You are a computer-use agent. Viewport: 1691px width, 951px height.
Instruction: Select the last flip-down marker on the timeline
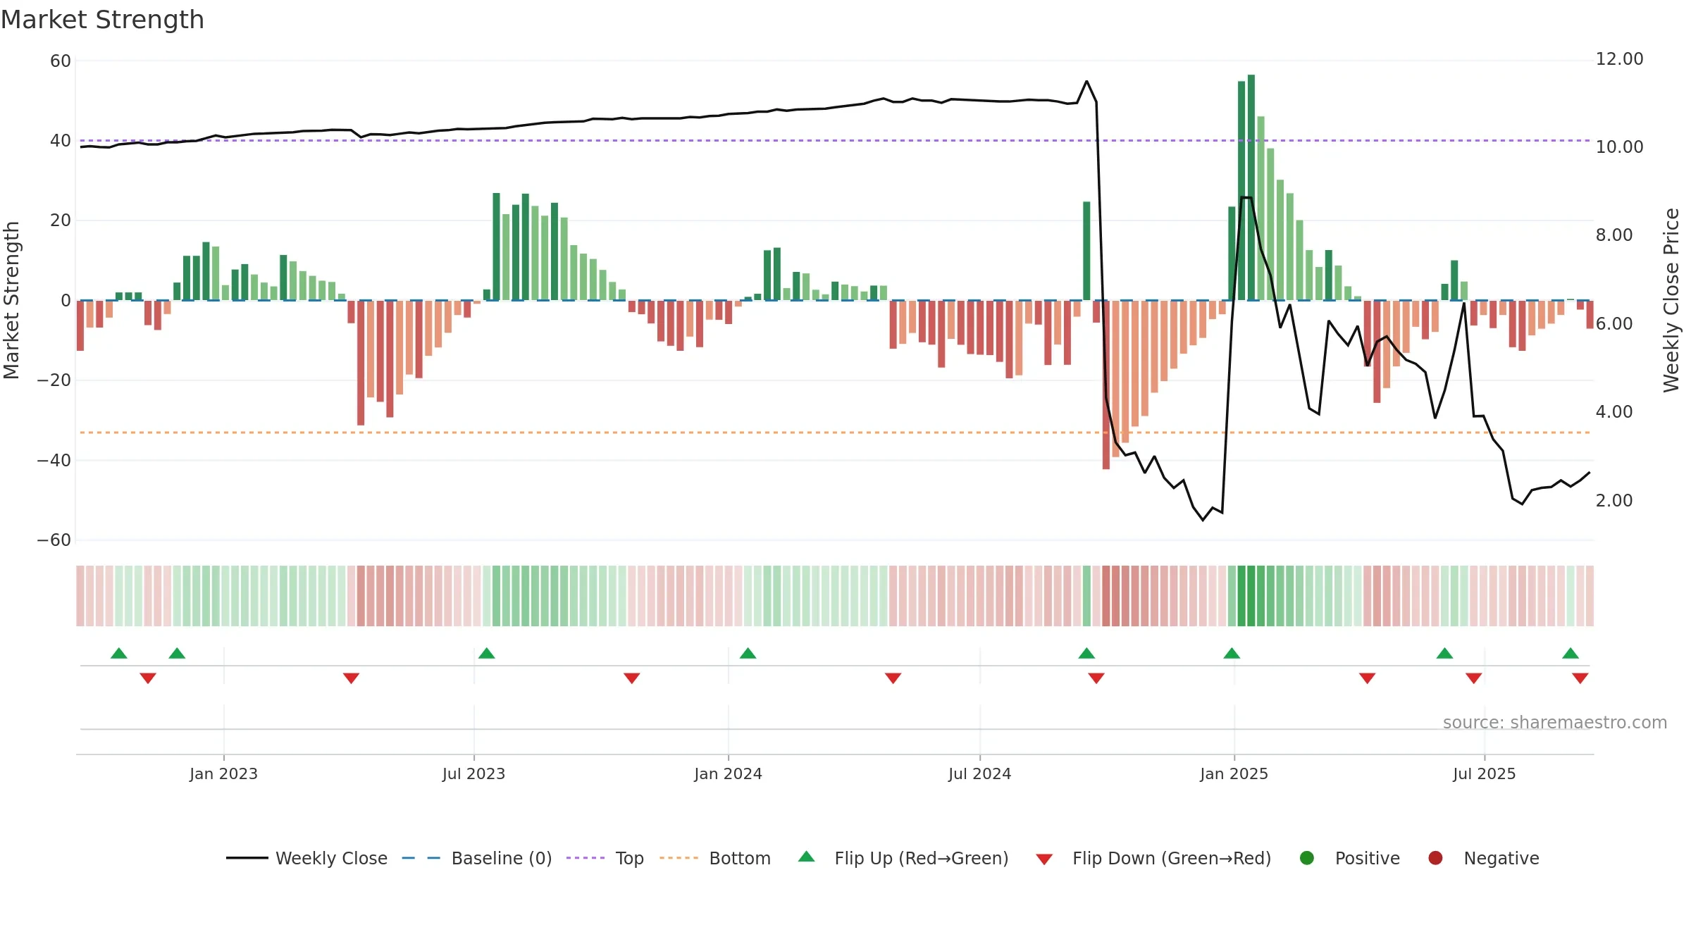[x=1580, y=678]
